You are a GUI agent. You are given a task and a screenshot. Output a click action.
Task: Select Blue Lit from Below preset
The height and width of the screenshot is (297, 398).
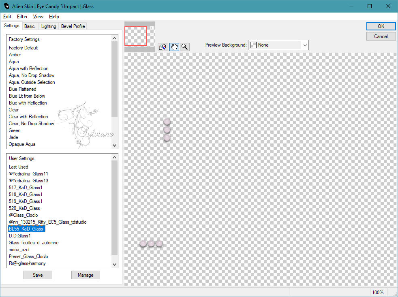click(x=27, y=96)
